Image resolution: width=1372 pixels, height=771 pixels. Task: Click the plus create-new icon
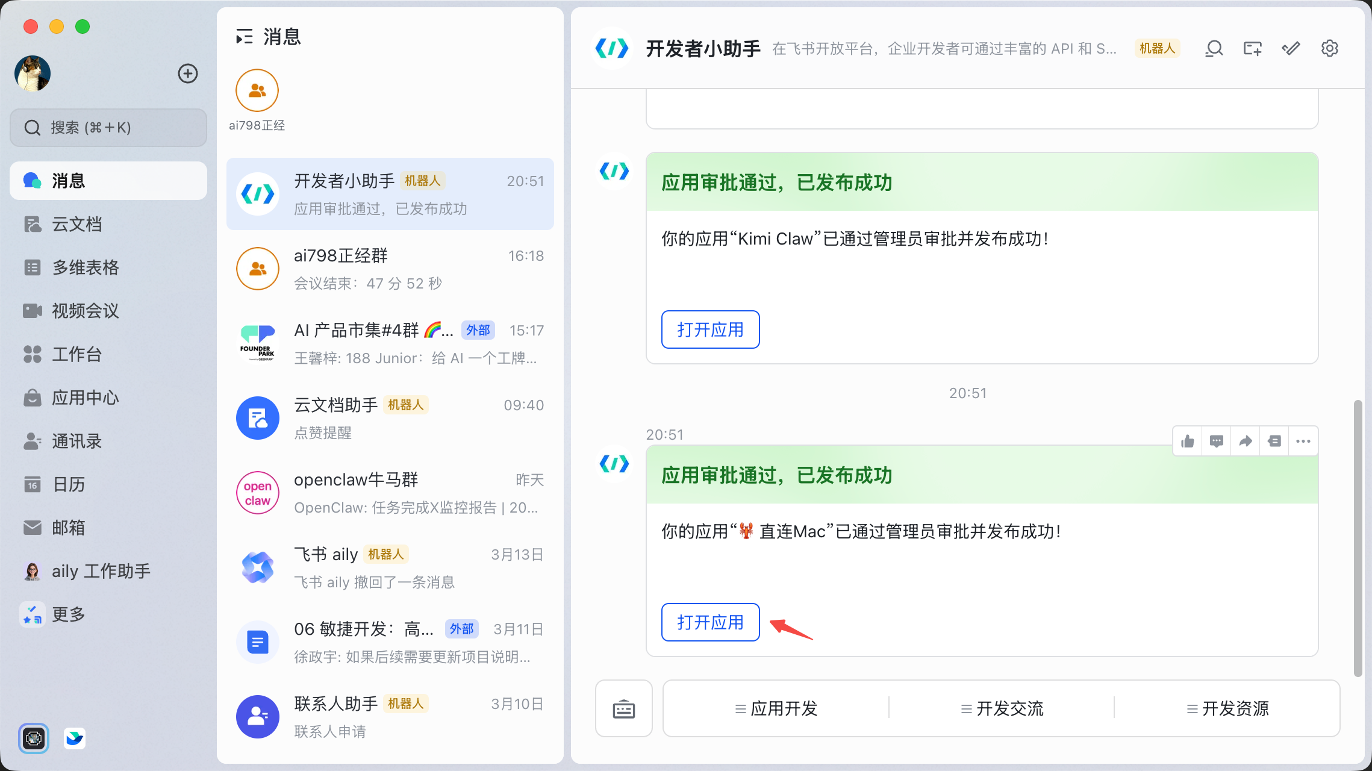(188, 73)
